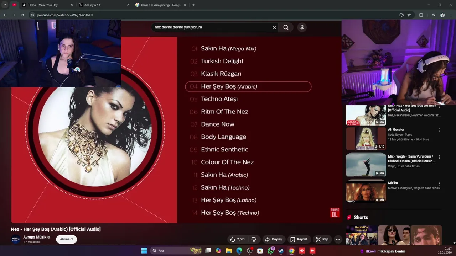Screen dimensions: 456x256
Task: Close the Anasayfa / X tab
Action: pyautogui.click(x=128, y=5)
